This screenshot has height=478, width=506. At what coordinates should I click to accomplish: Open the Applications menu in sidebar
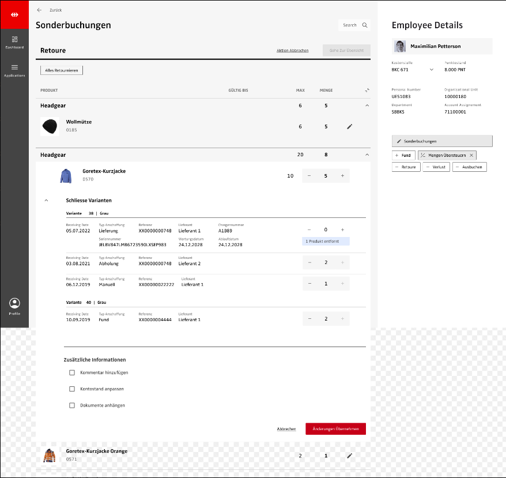pos(14,70)
